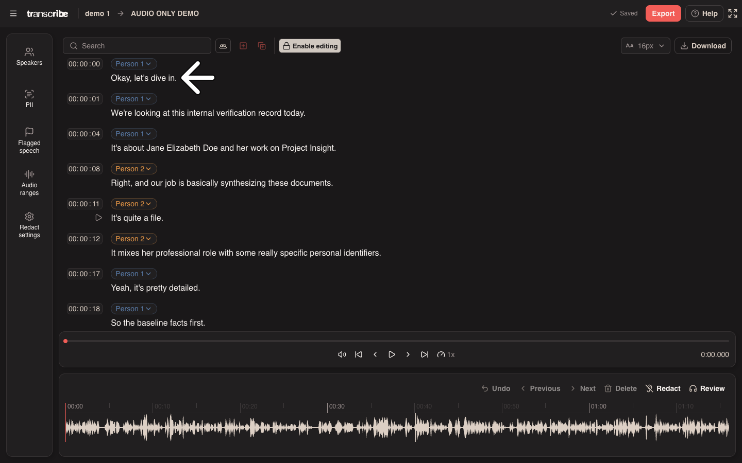The width and height of the screenshot is (742, 463).
Task: Open the Flagged speech panel
Action: click(29, 140)
